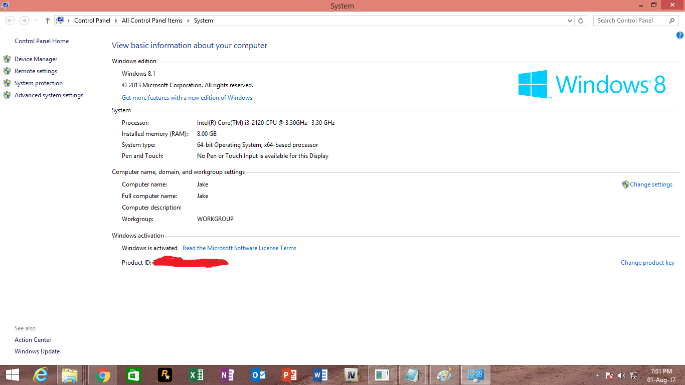This screenshot has height=385, width=685.
Task: Open Action Center flag in system tray
Action: point(610,375)
